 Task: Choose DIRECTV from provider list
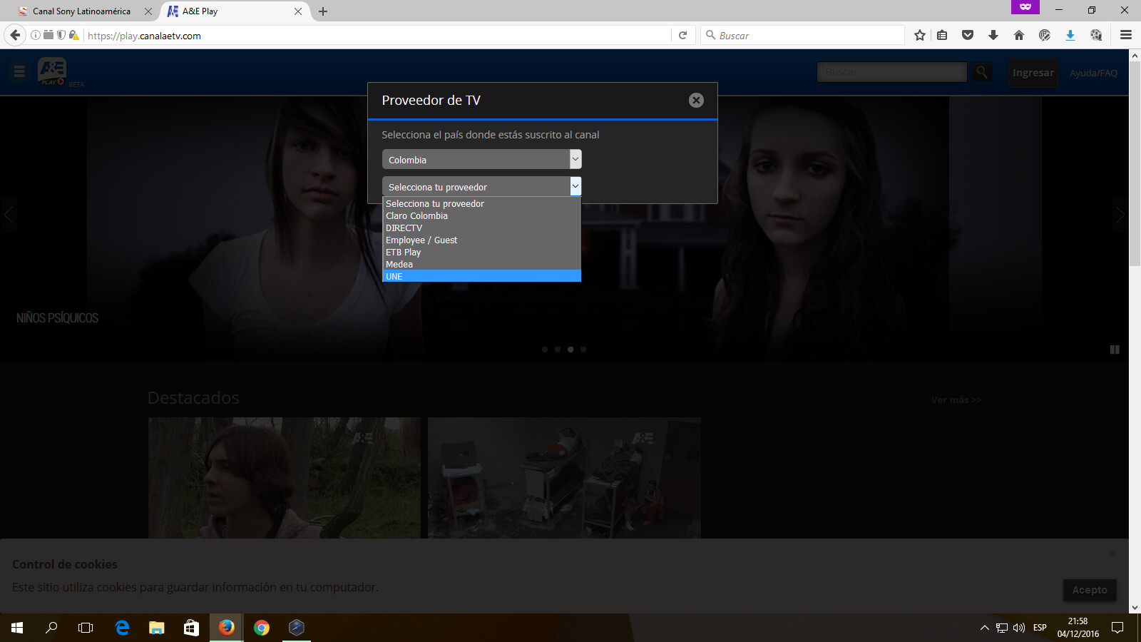(482, 228)
